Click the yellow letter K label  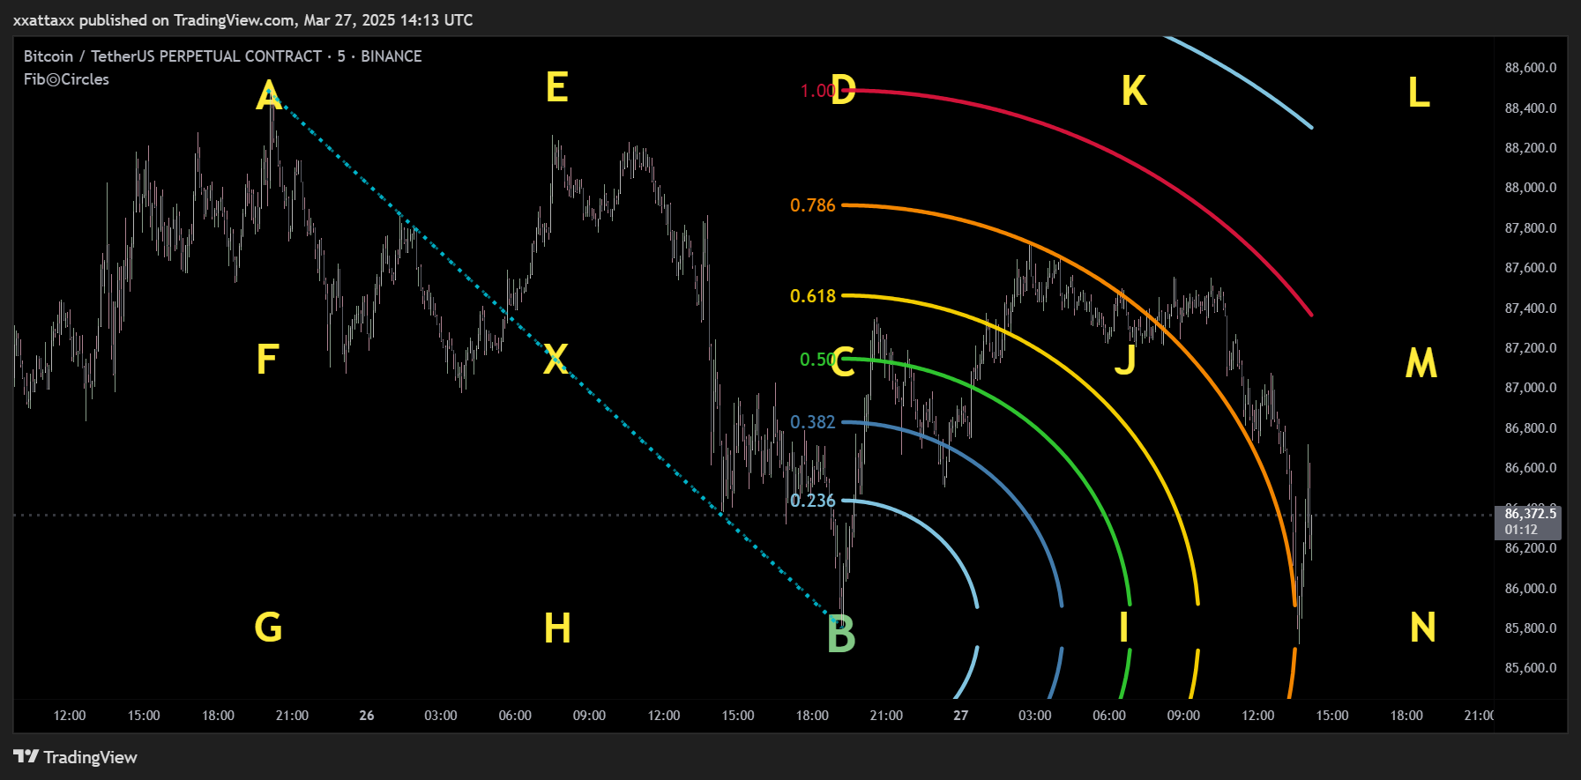click(x=1134, y=90)
